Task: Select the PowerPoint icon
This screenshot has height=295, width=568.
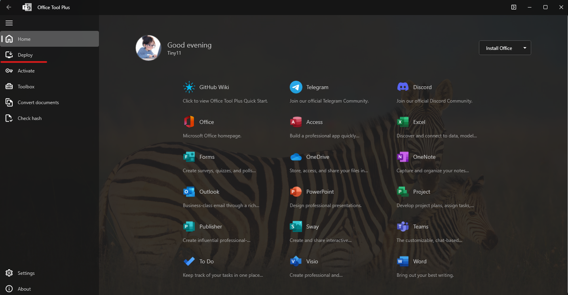Action: point(296,192)
